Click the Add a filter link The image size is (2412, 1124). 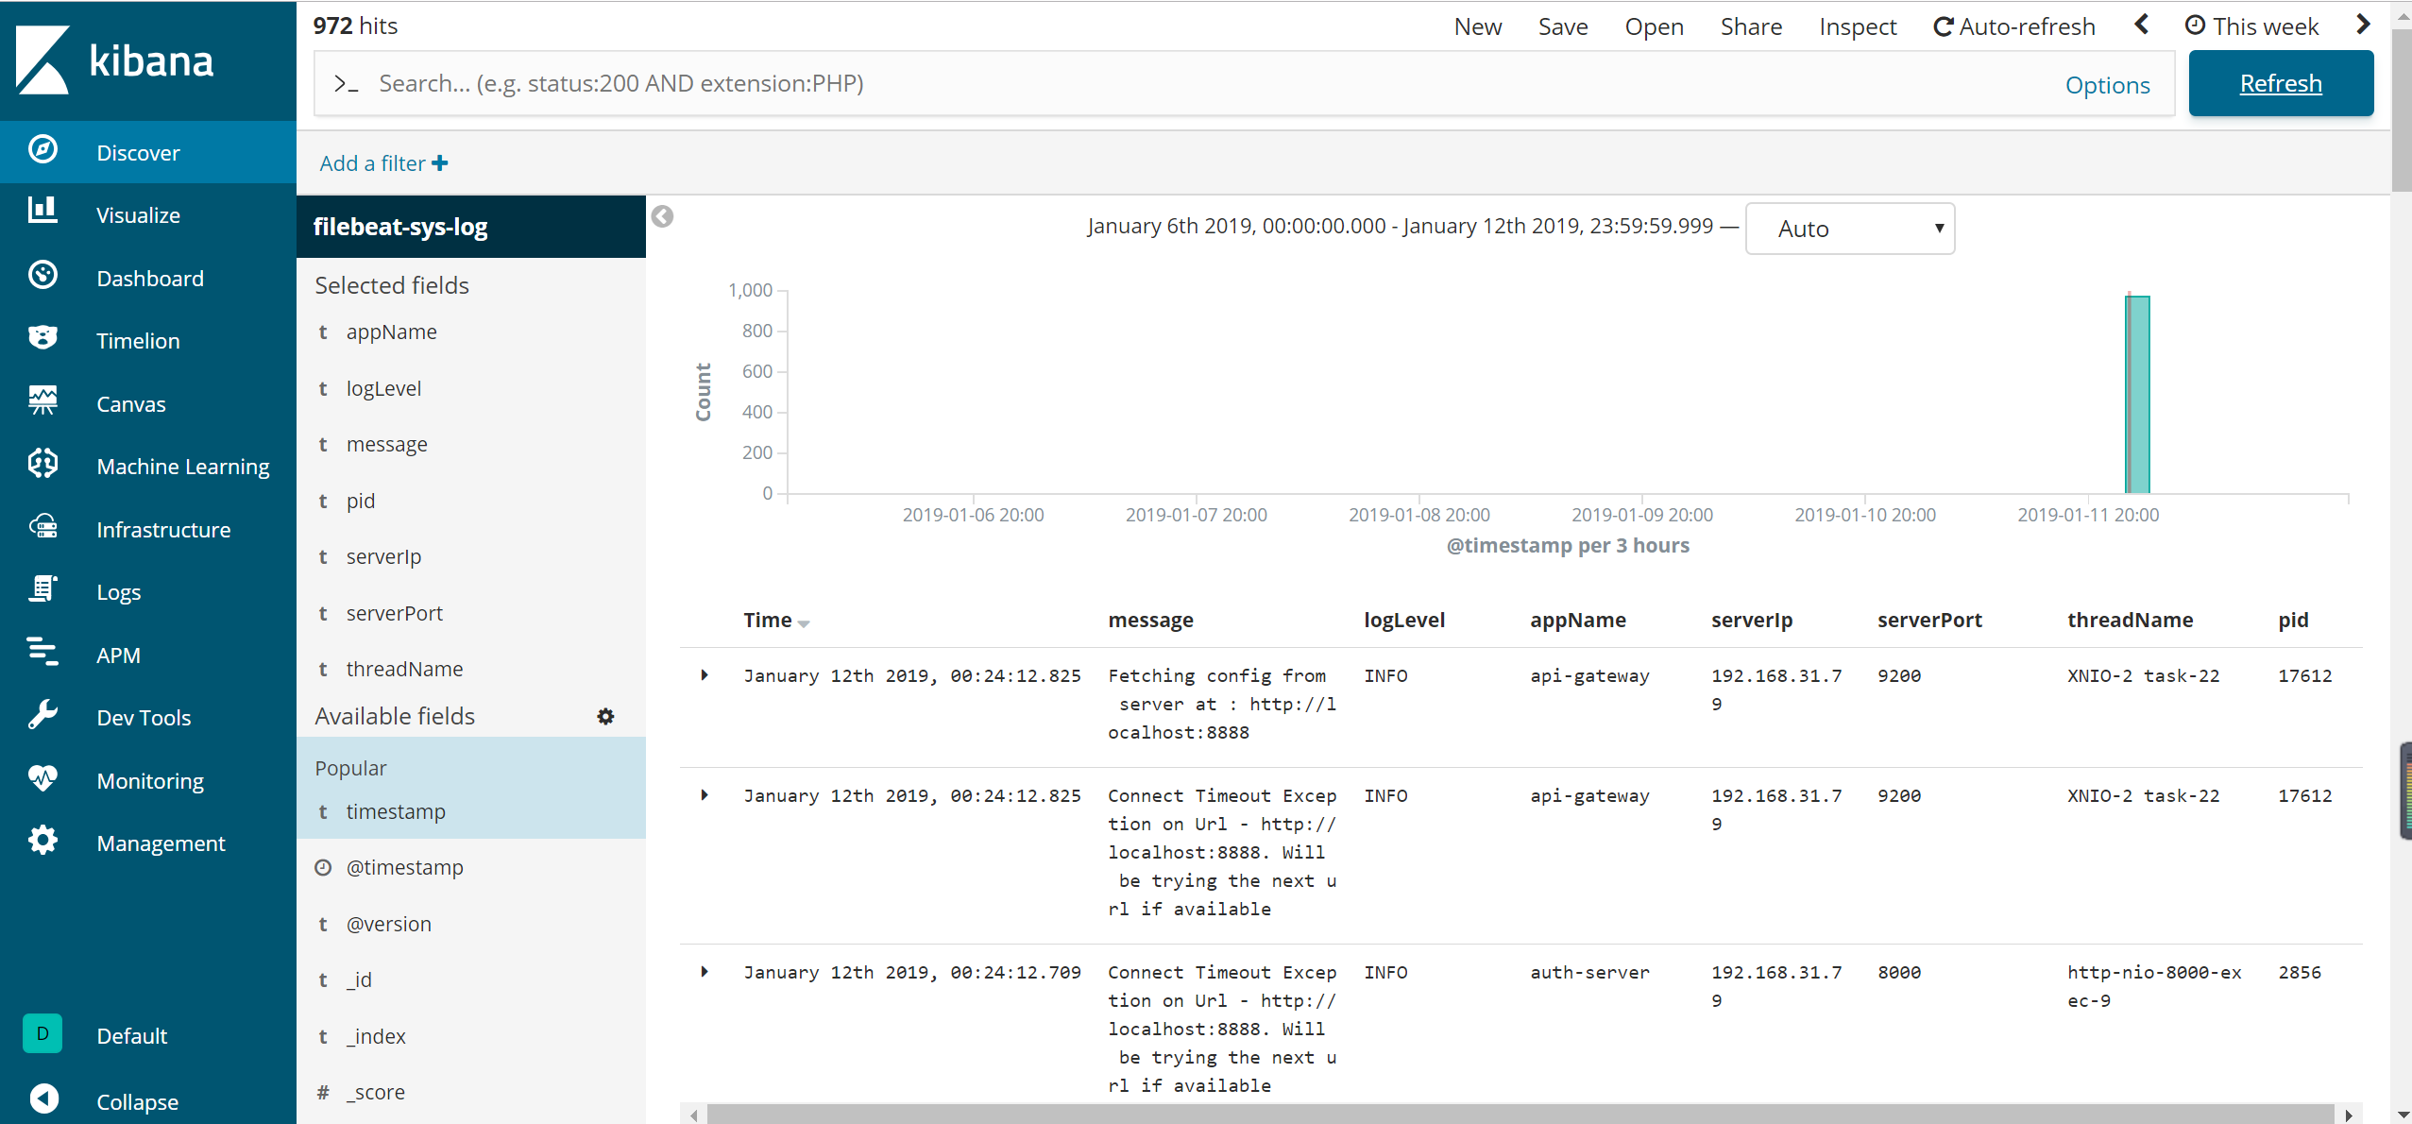pyautogui.click(x=382, y=163)
